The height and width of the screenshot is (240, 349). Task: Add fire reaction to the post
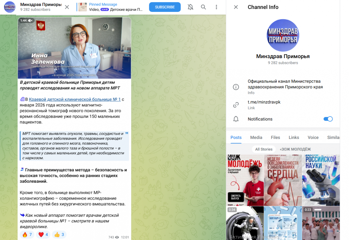click(x=27, y=235)
